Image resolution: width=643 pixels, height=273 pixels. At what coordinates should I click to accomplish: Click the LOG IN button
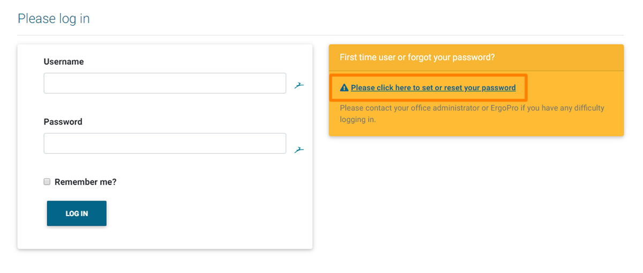pos(77,213)
